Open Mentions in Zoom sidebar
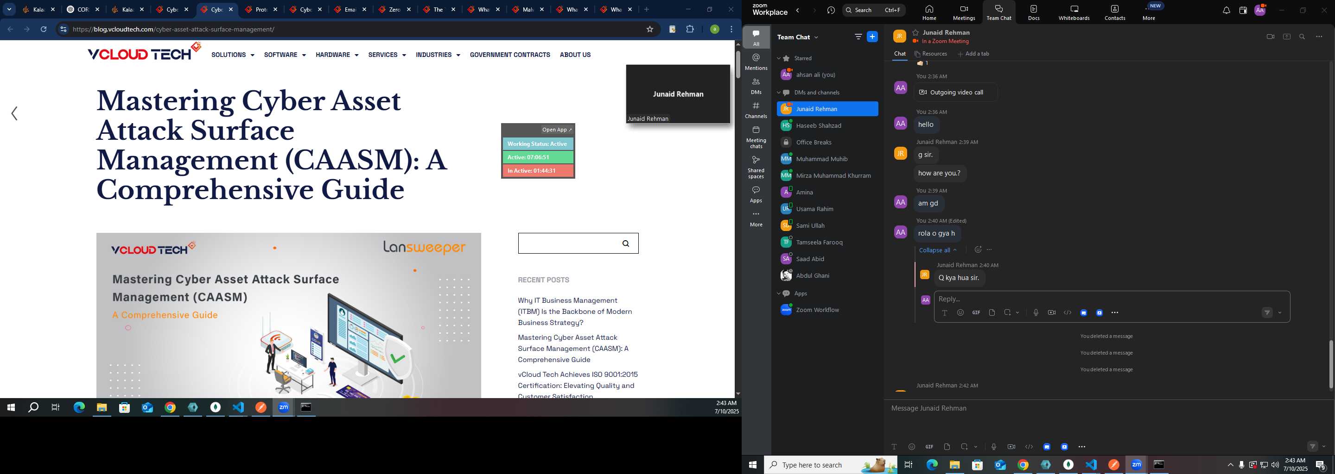 click(756, 62)
